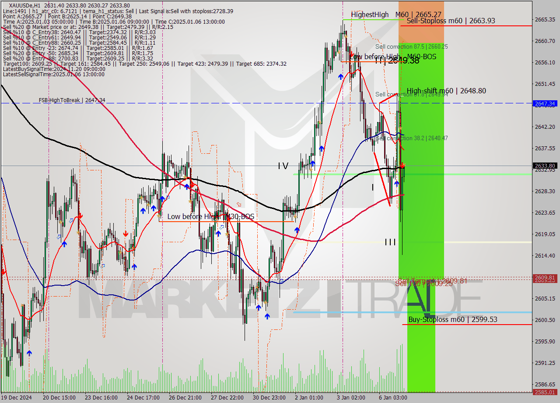560x403 pixels.
Task: Select the Sell %10 @ C_Entry38: 2640.47 row
Action: pos(79,32)
